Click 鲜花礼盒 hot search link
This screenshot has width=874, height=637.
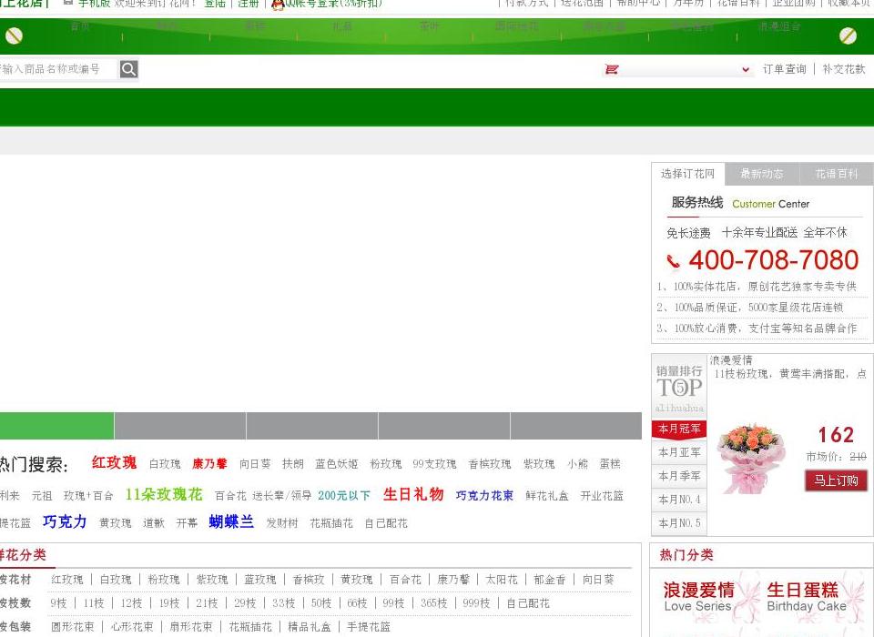tap(547, 495)
